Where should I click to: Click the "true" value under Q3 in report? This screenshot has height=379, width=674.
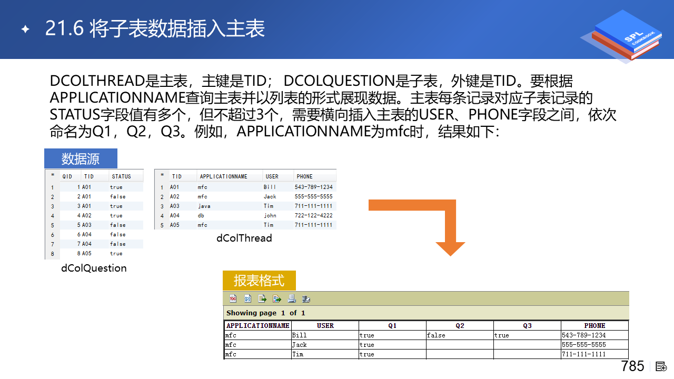(502, 335)
